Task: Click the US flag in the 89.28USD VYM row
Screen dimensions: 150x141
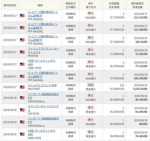Action: 22,98
